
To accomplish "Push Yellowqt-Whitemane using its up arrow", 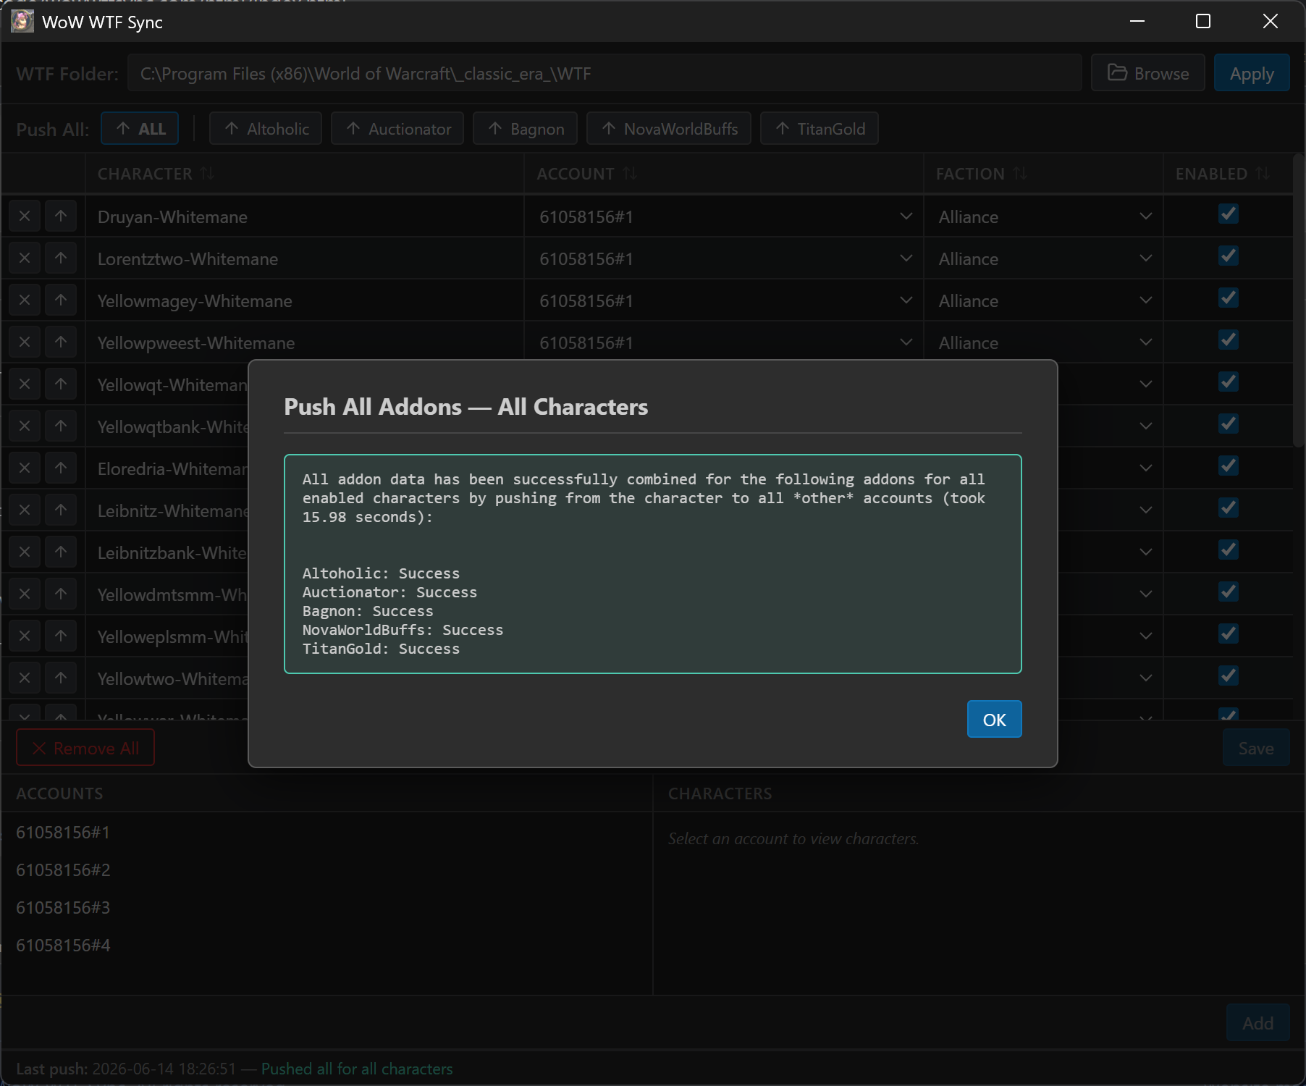I will [x=61, y=384].
